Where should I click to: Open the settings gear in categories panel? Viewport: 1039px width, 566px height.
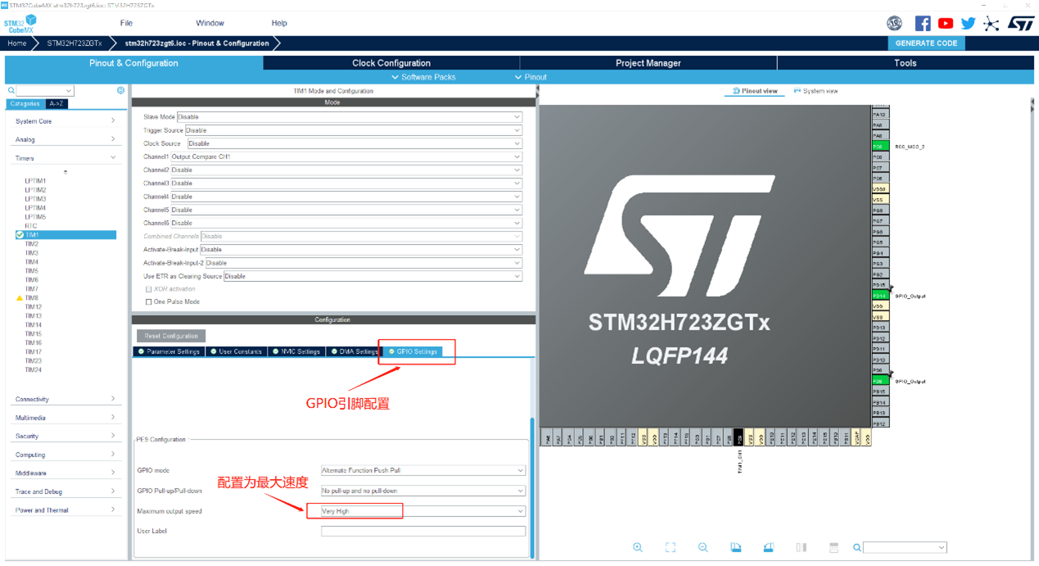tap(120, 90)
